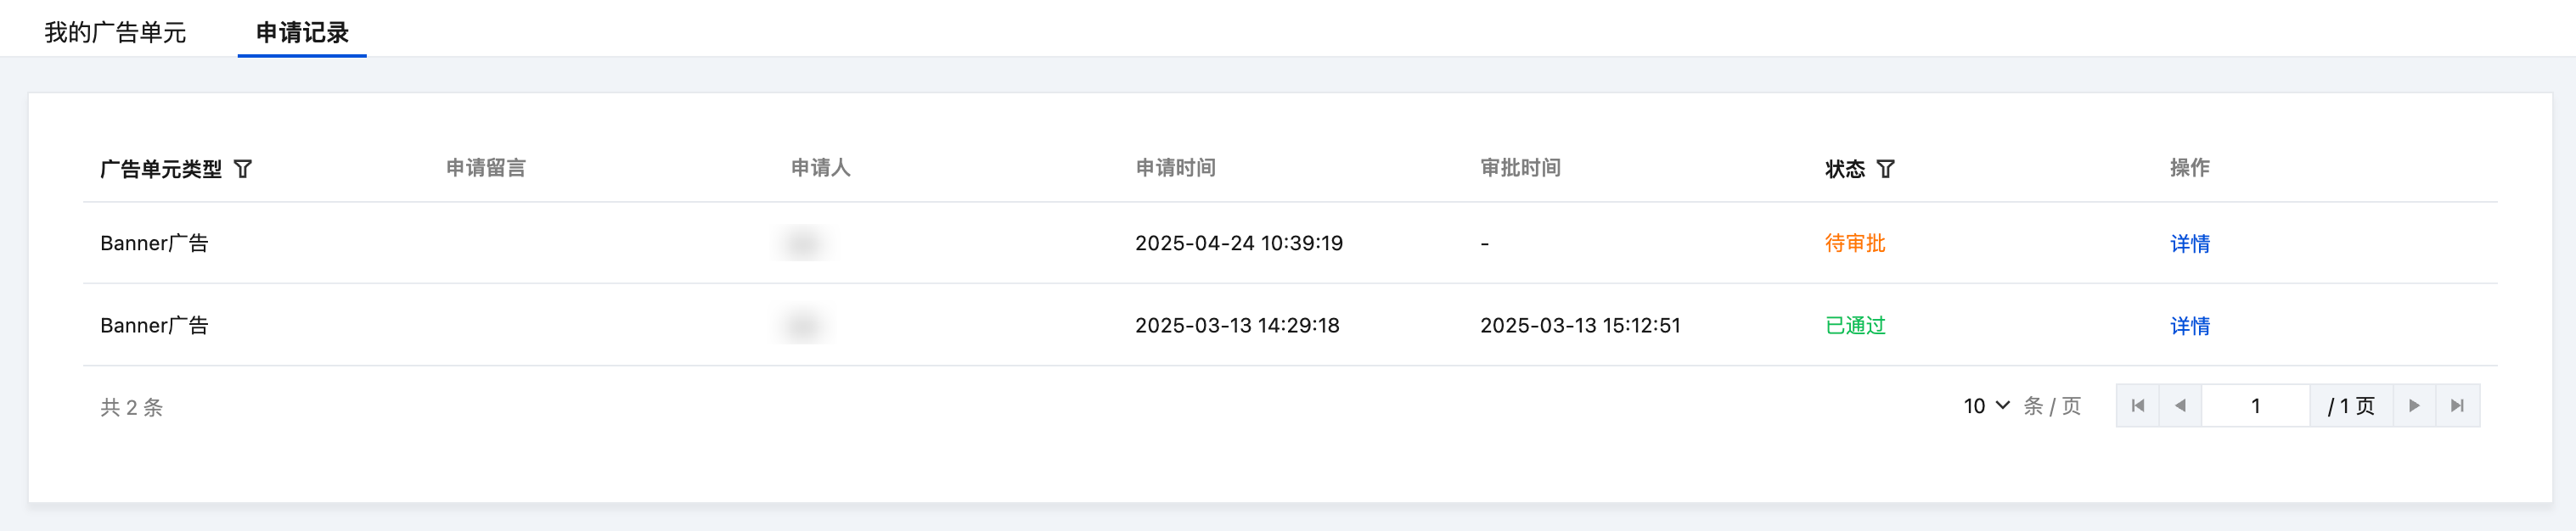
Task: Click the orange 待审批 status label
Action: (1854, 243)
